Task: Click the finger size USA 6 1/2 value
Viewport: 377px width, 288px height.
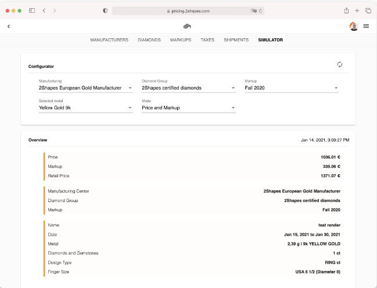Action: coord(318,272)
